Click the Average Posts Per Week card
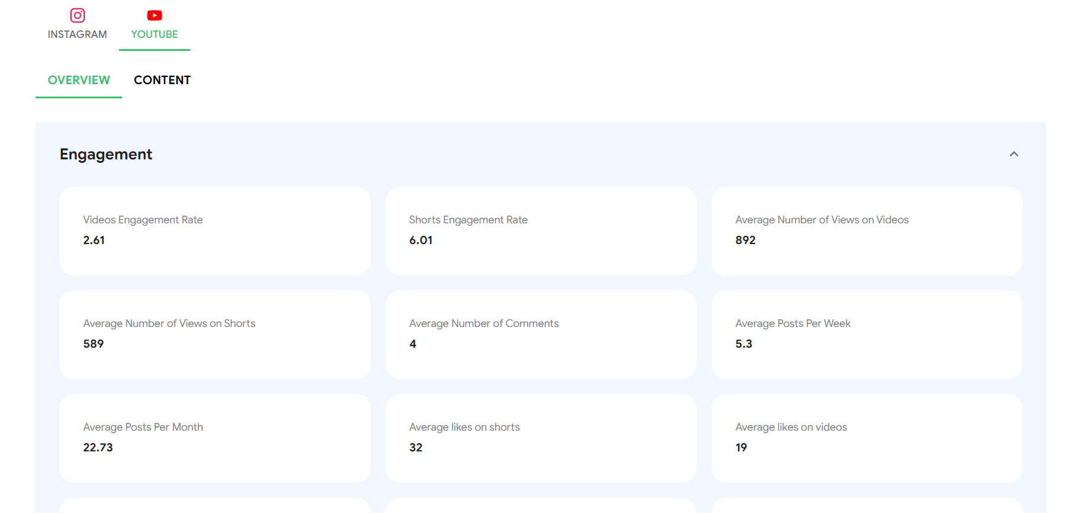 [x=867, y=334]
